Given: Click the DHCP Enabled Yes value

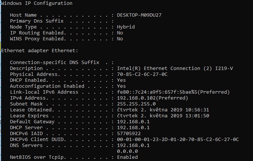Looking at the screenshot, I should coord(121,80).
